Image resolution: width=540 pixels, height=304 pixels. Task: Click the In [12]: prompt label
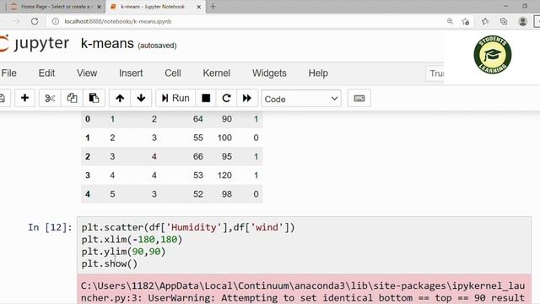(51, 227)
